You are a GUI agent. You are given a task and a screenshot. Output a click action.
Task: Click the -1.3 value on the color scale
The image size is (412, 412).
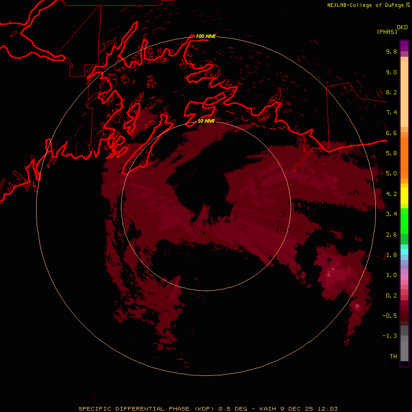[390, 336]
